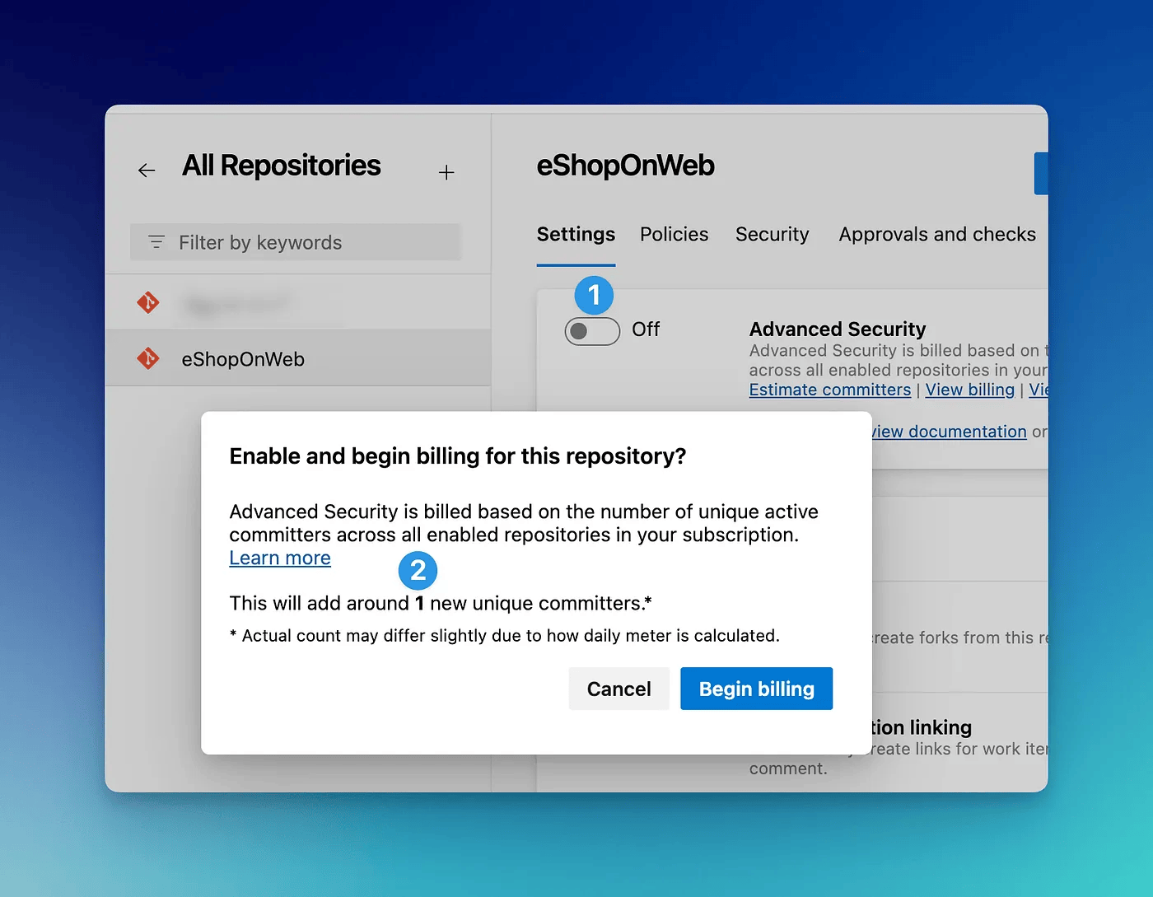Select eShopOnWeb in the repository list
The width and height of the screenshot is (1153, 897).
[x=243, y=359]
